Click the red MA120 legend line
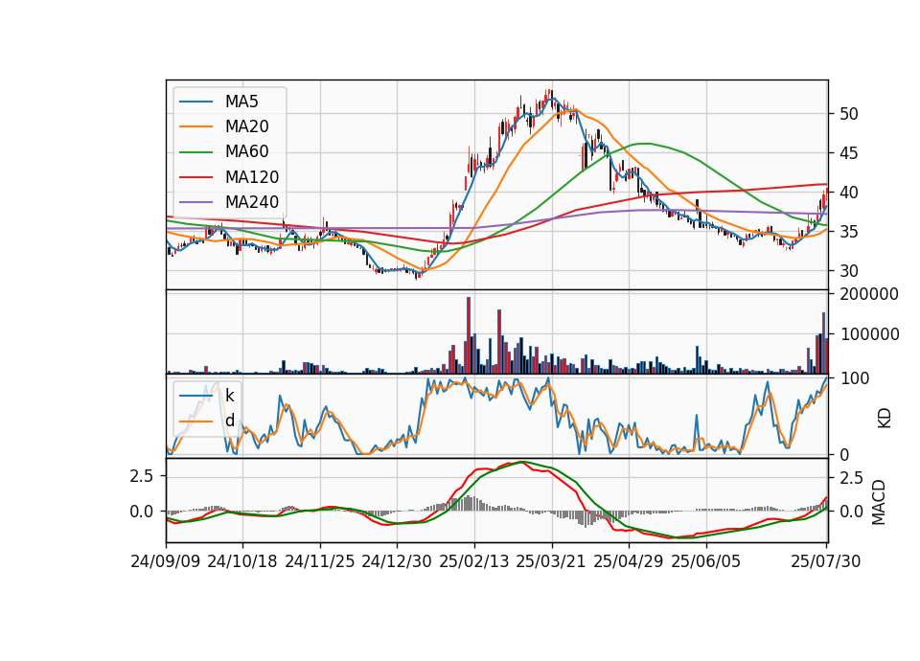Viewport: 920px width, 661px height. click(195, 177)
